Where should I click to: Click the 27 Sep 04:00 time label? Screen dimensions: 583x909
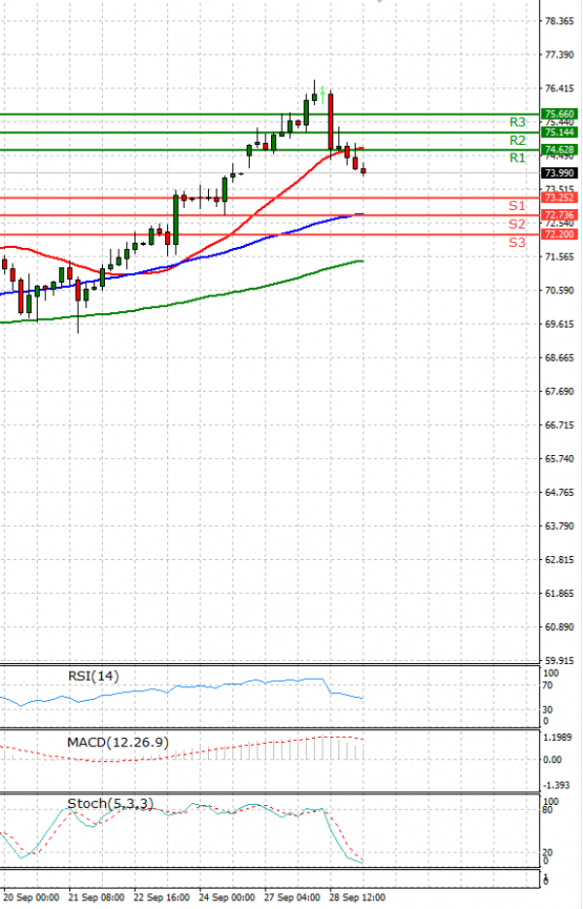tap(292, 897)
